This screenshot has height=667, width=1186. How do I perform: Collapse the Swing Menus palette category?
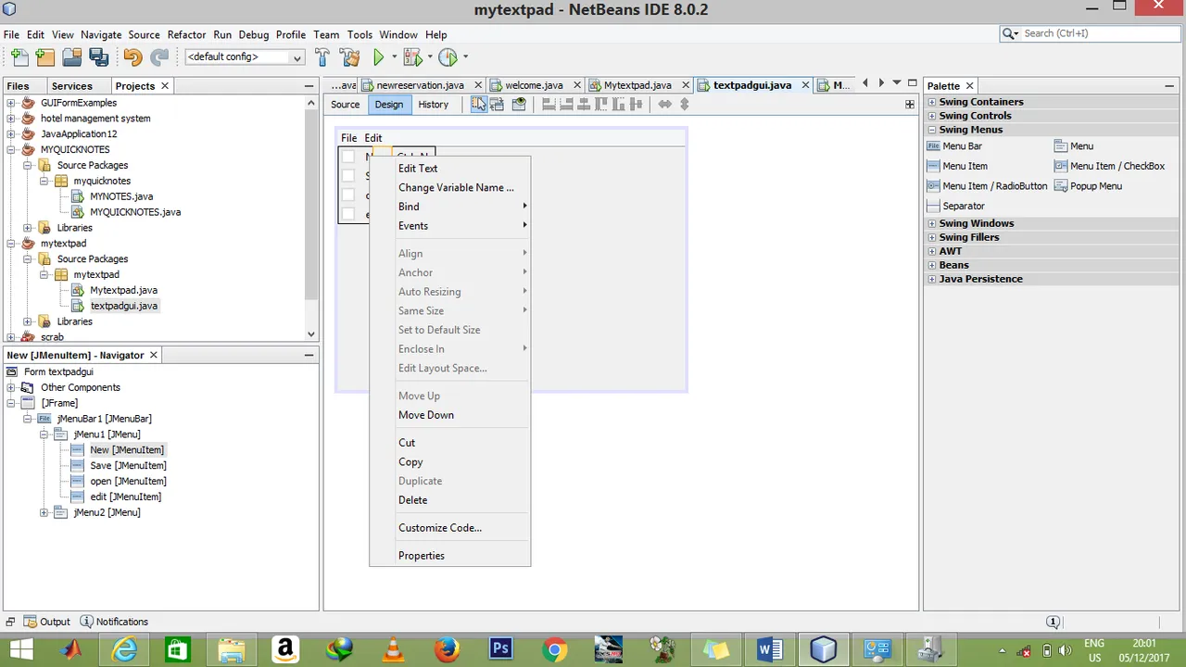tap(932, 130)
